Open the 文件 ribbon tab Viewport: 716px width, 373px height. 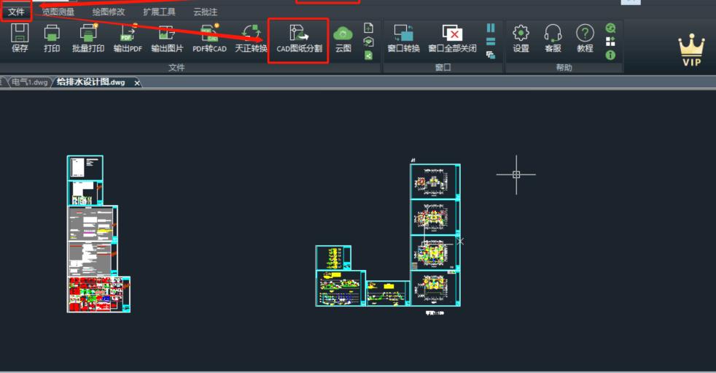pos(16,12)
